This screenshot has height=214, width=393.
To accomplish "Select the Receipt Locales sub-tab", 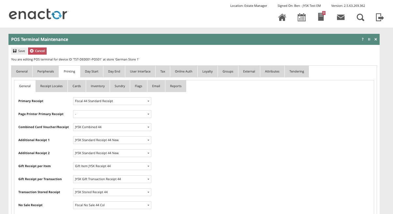I will click(x=52, y=86).
